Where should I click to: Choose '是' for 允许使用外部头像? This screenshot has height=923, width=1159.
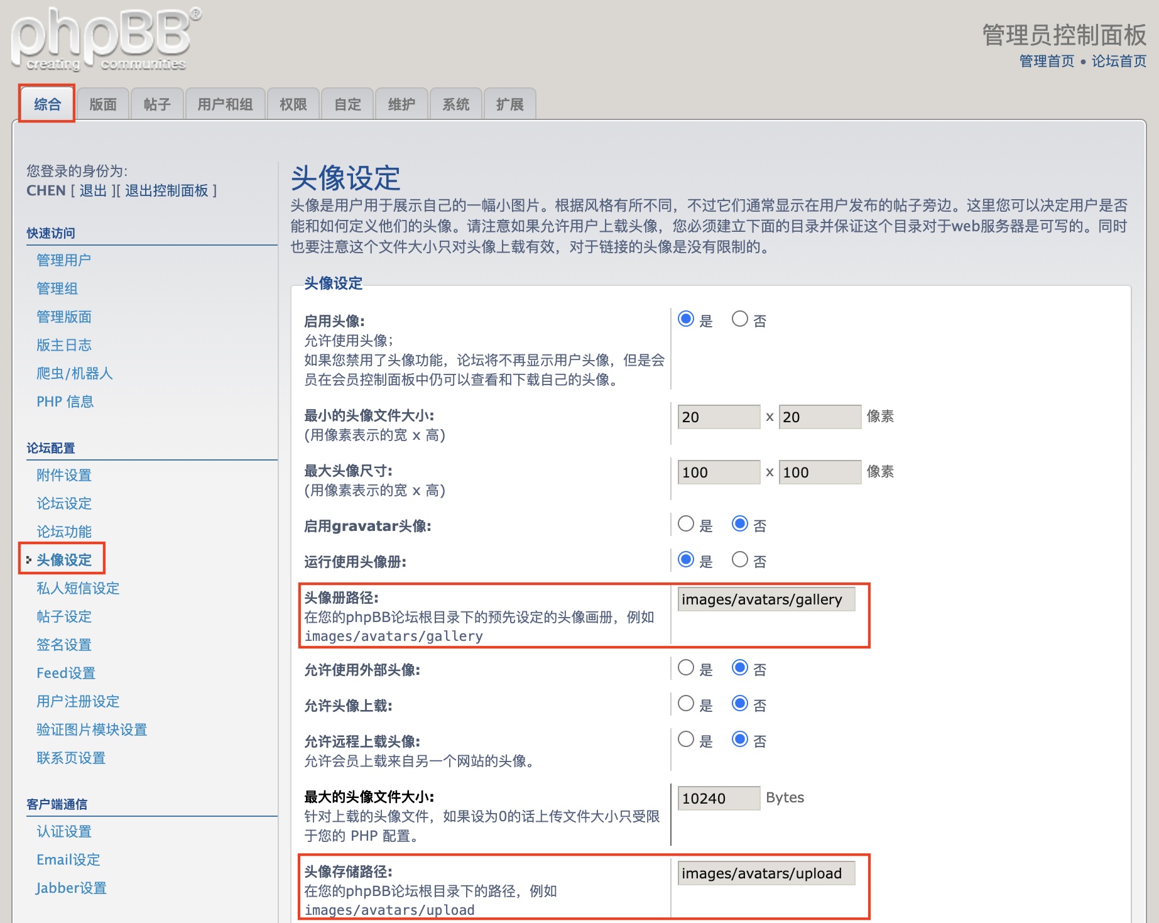point(686,669)
